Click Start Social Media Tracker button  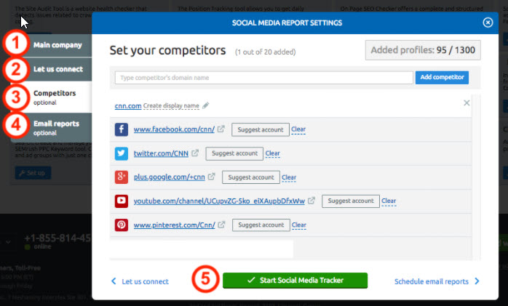(x=295, y=281)
